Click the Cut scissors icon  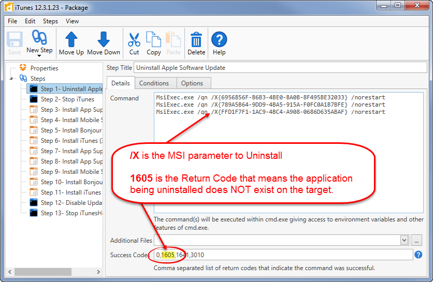(134, 39)
